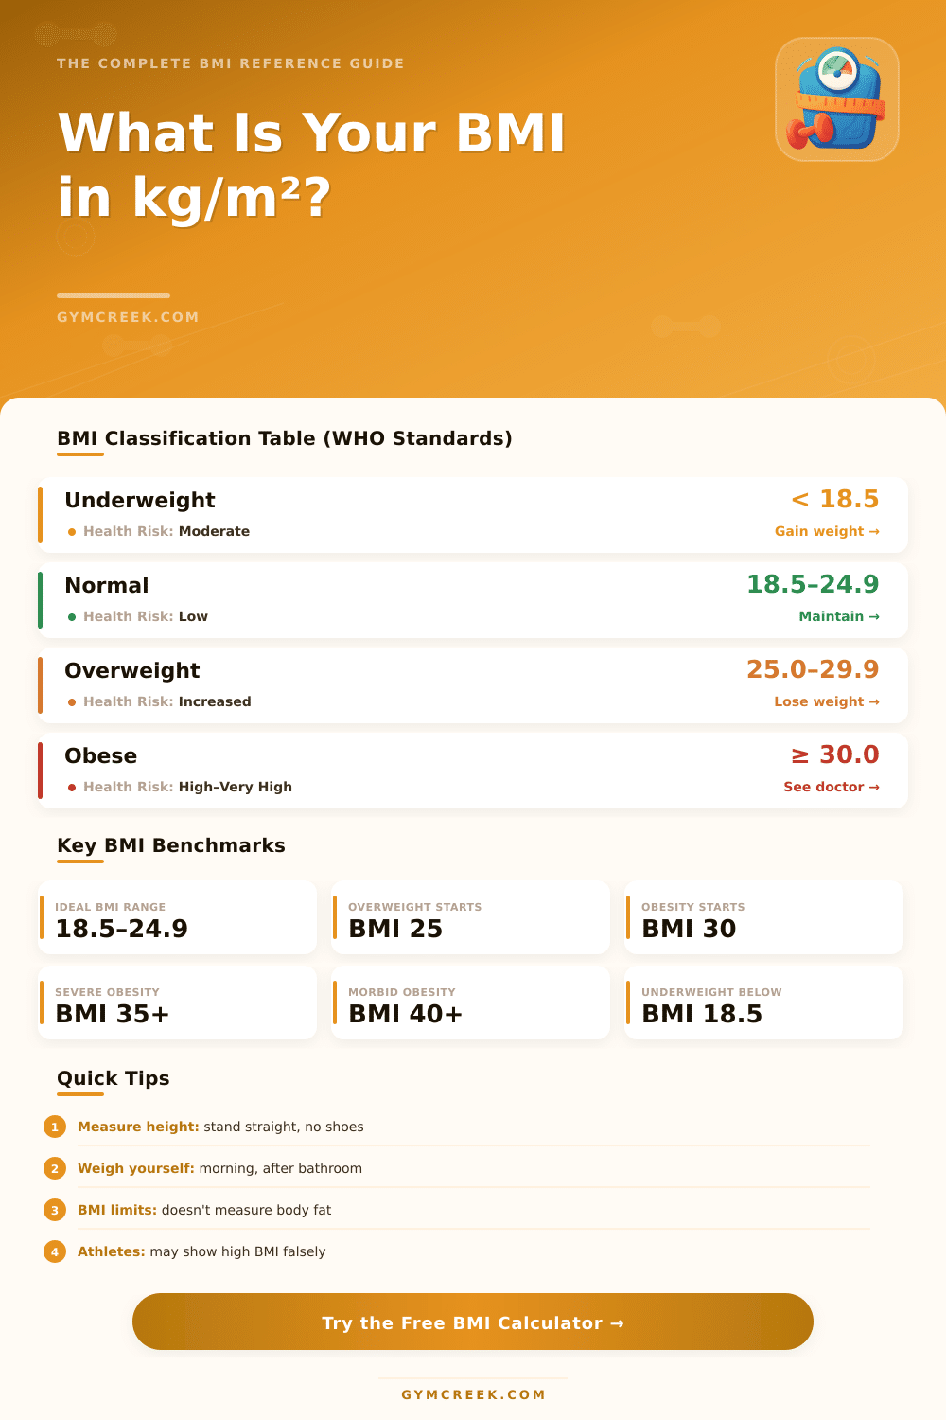Click the red bullet beside High-Very High risk

pyautogui.click(x=72, y=787)
